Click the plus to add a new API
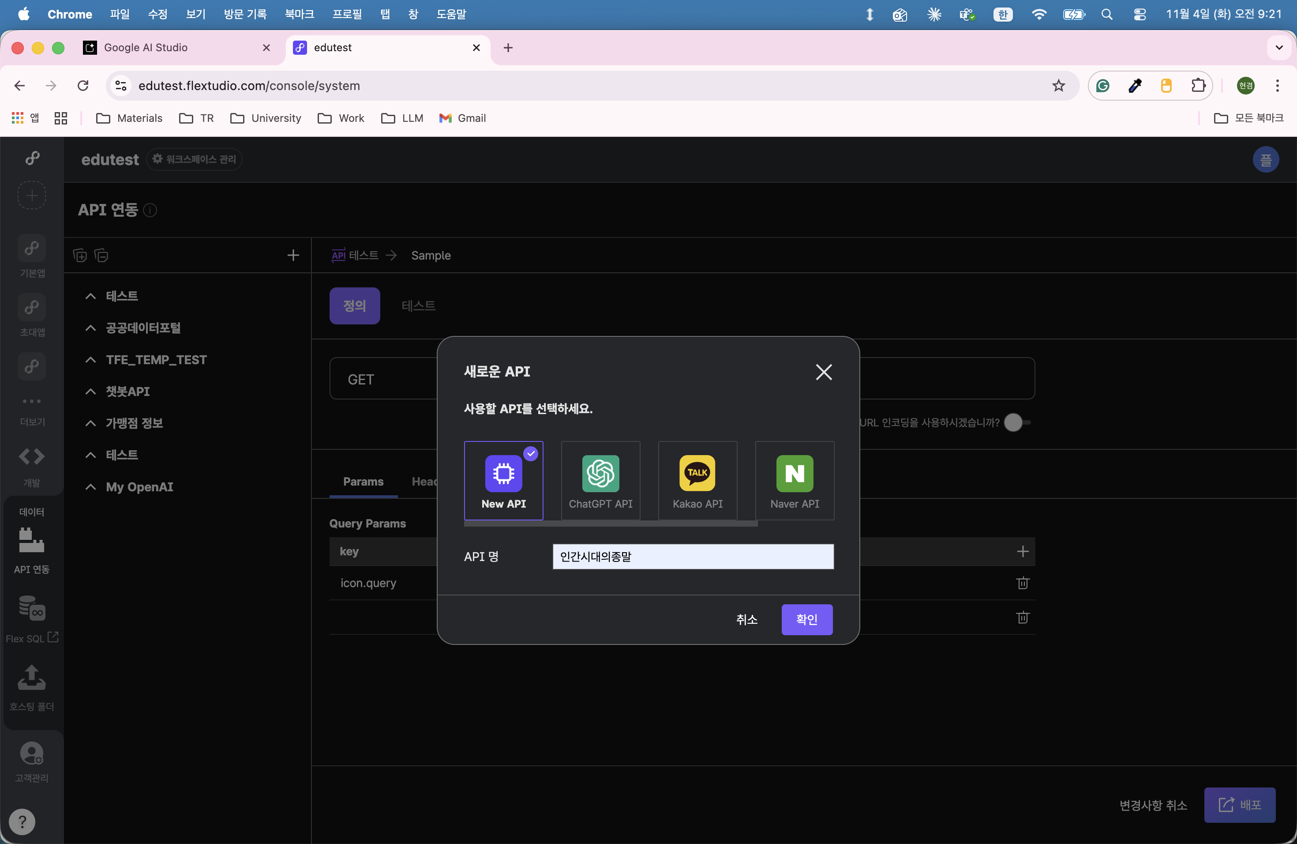The width and height of the screenshot is (1297, 844). [x=293, y=255]
